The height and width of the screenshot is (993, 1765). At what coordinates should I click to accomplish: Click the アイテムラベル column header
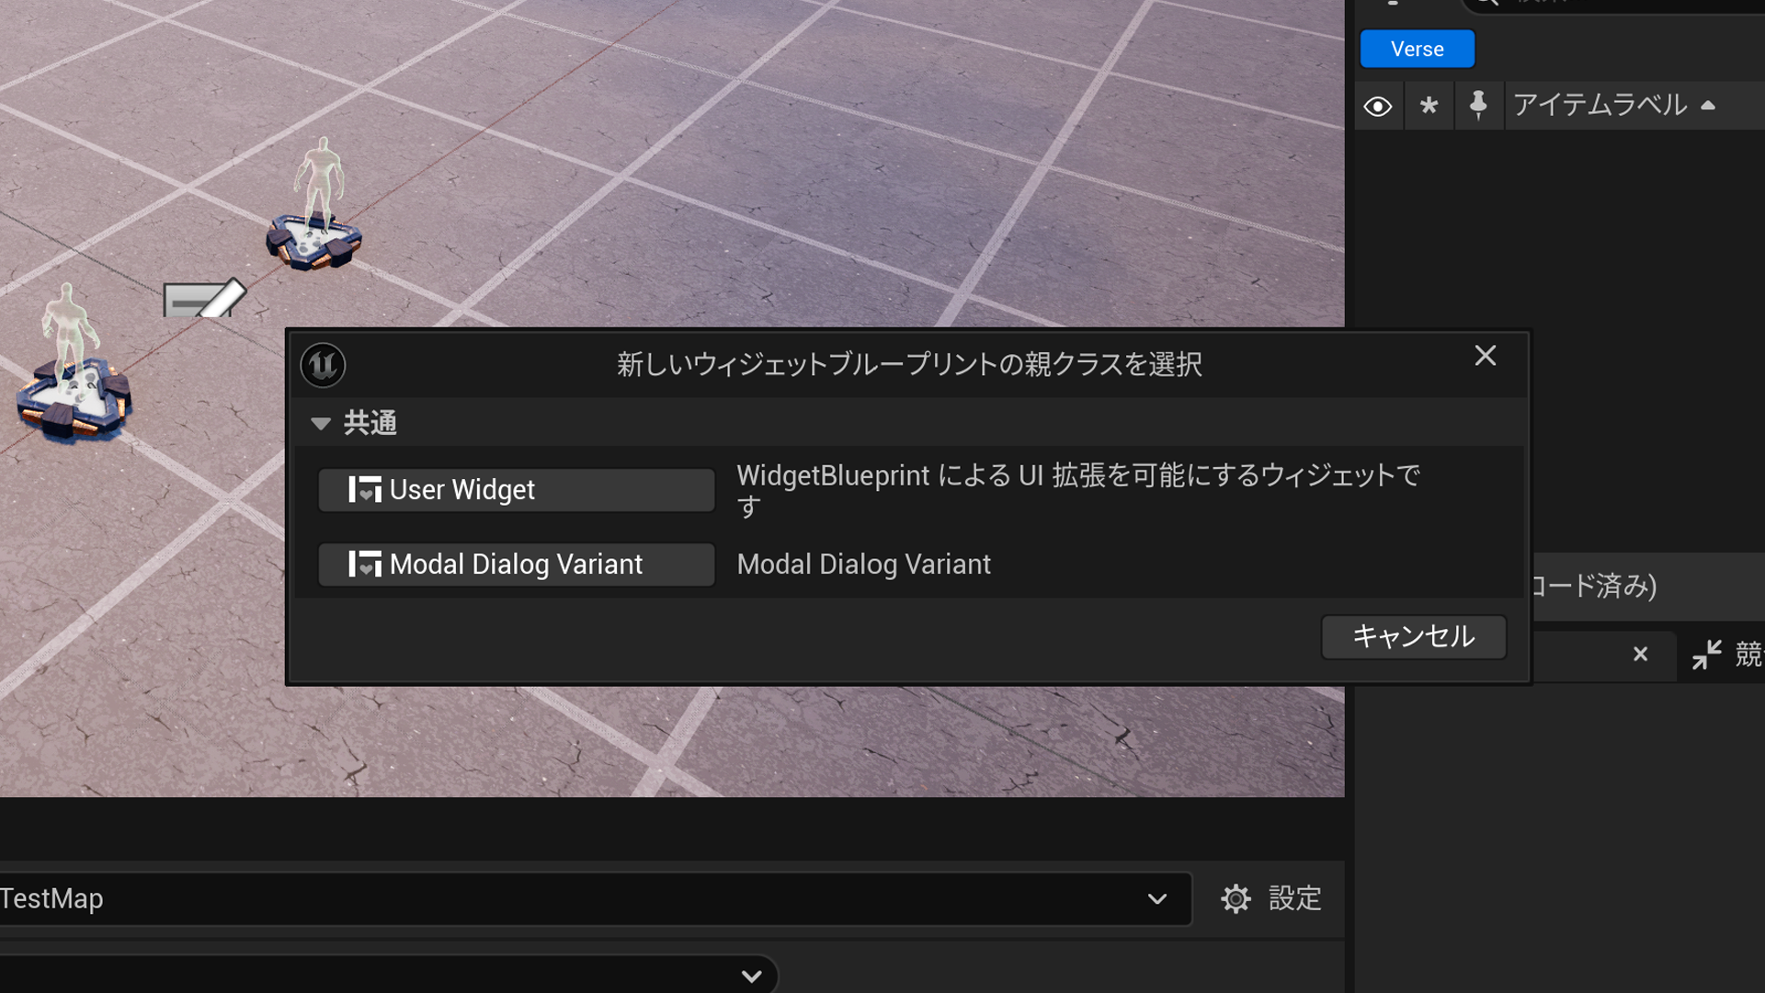tap(1600, 105)
